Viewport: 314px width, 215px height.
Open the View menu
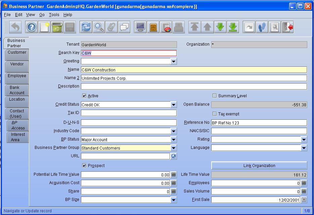(x=31, y=15)
